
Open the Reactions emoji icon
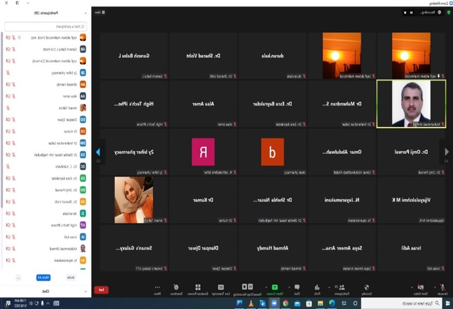[176, 288]
